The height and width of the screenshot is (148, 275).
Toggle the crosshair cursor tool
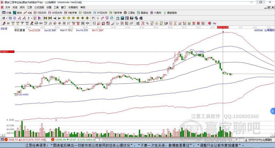pyautogui.click(x=98, y=18)
